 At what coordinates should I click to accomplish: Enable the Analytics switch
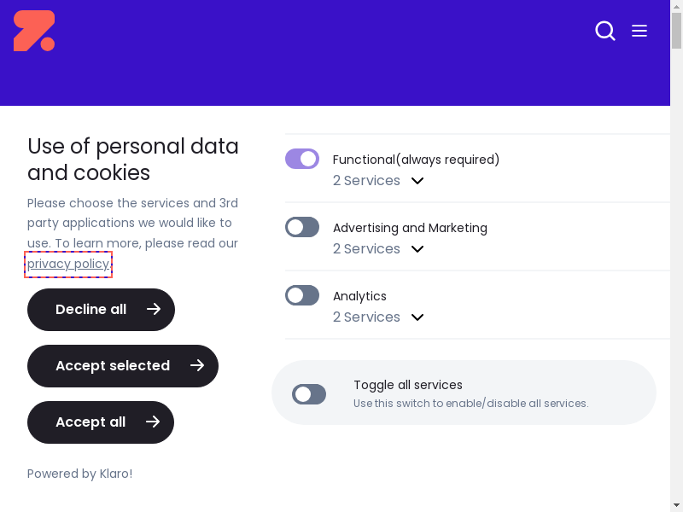point(302,295)
